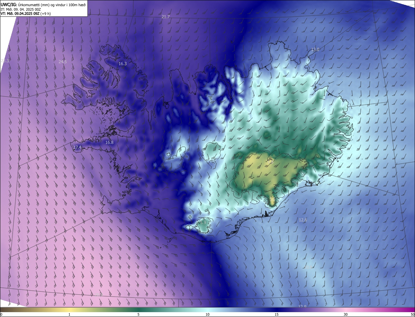Click the 17.4 value label

tap(77, 147)
